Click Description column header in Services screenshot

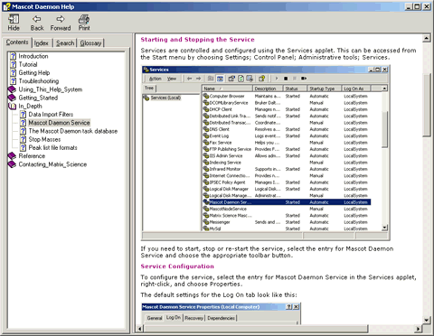268,89
